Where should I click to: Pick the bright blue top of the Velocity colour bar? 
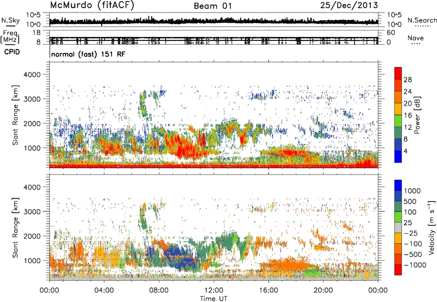pyautogui.click(x=398, y=185)
